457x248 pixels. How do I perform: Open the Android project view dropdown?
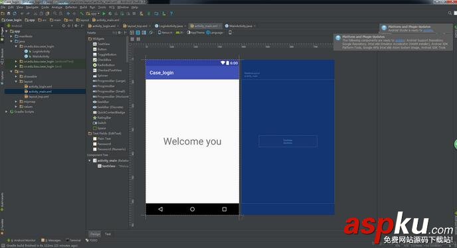30,26
